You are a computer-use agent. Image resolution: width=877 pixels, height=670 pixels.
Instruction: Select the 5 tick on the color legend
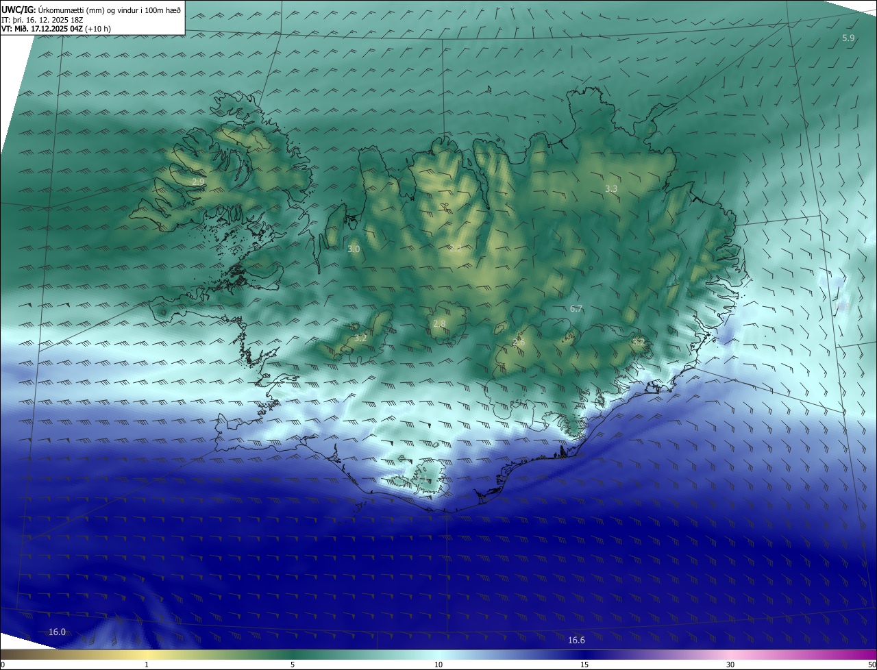[x=293, y=665]
